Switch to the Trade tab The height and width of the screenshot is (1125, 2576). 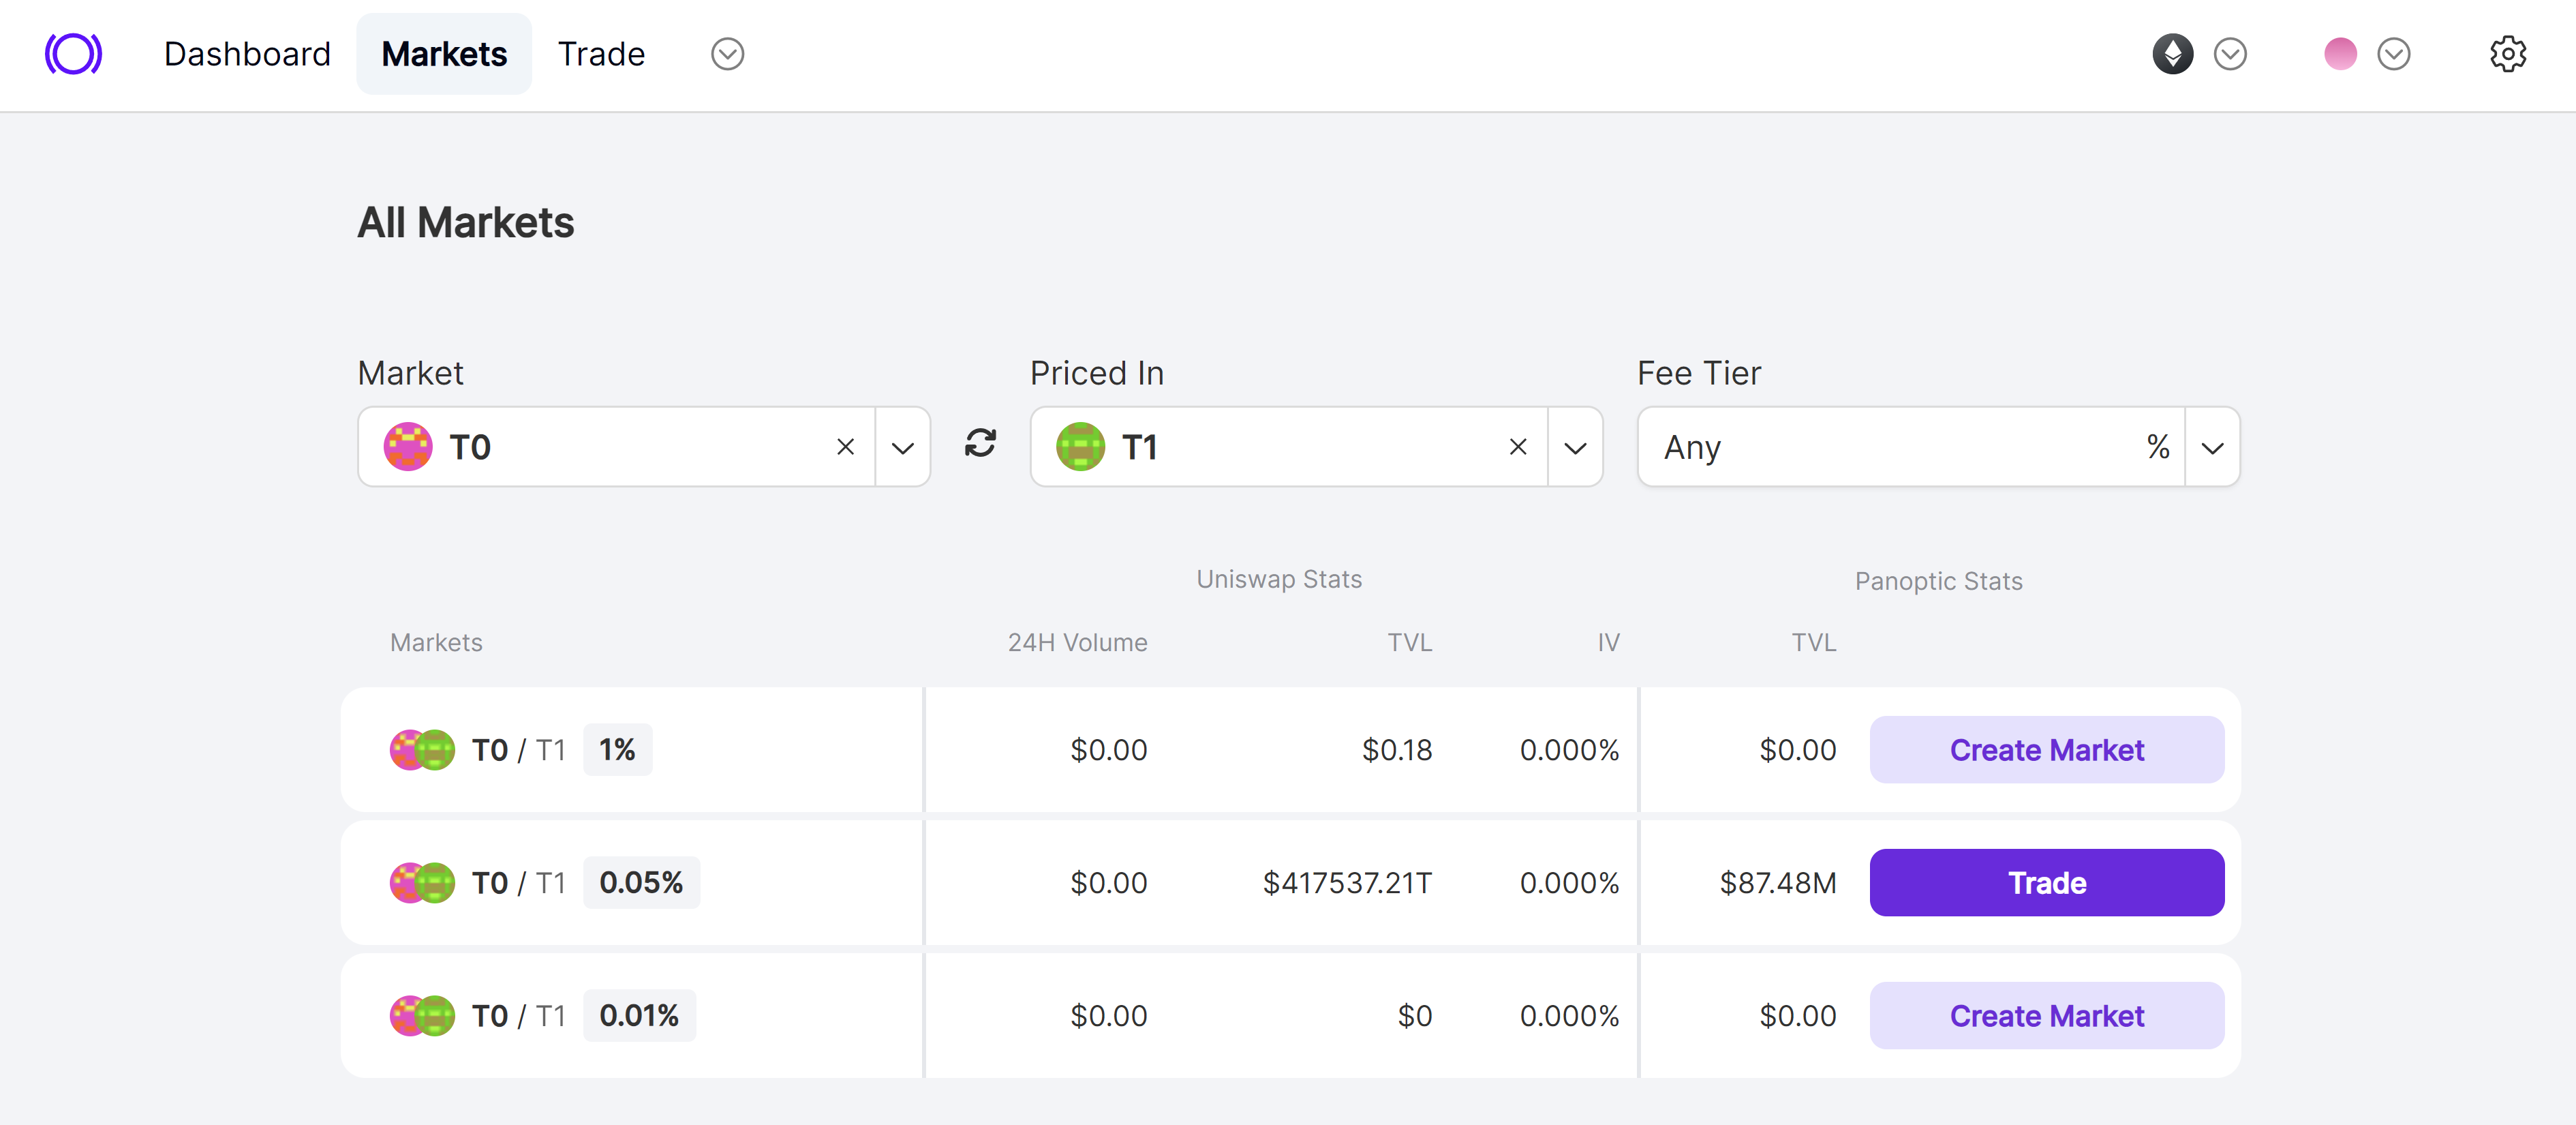pos(601,54)
